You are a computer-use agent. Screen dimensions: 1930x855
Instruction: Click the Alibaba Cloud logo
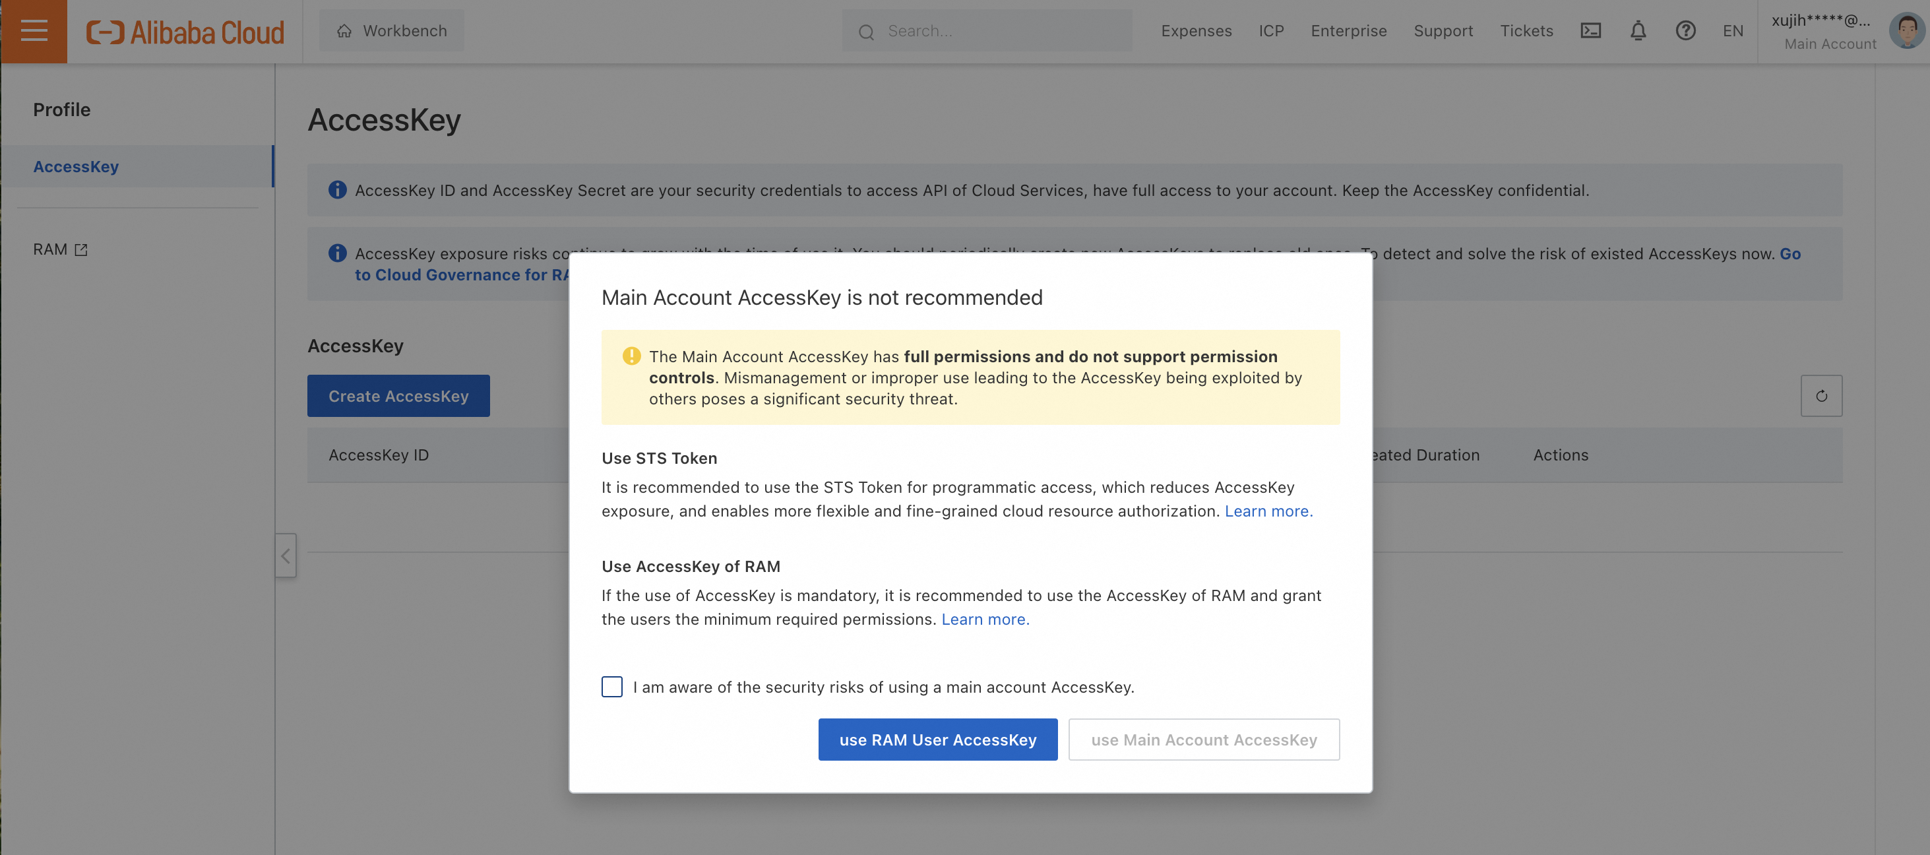[x=185, y=32]
